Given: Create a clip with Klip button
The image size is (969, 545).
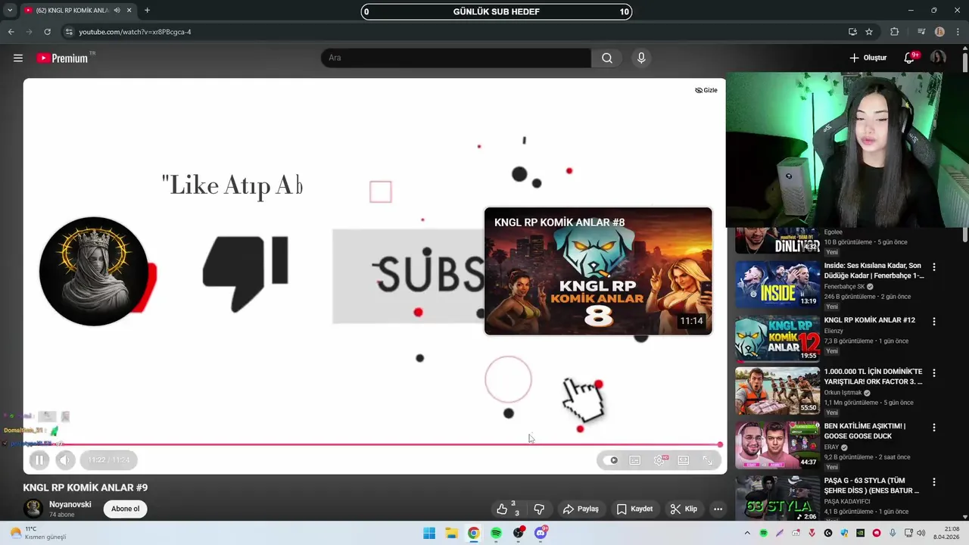Looking at the screenshot, I should coord(684,509).
